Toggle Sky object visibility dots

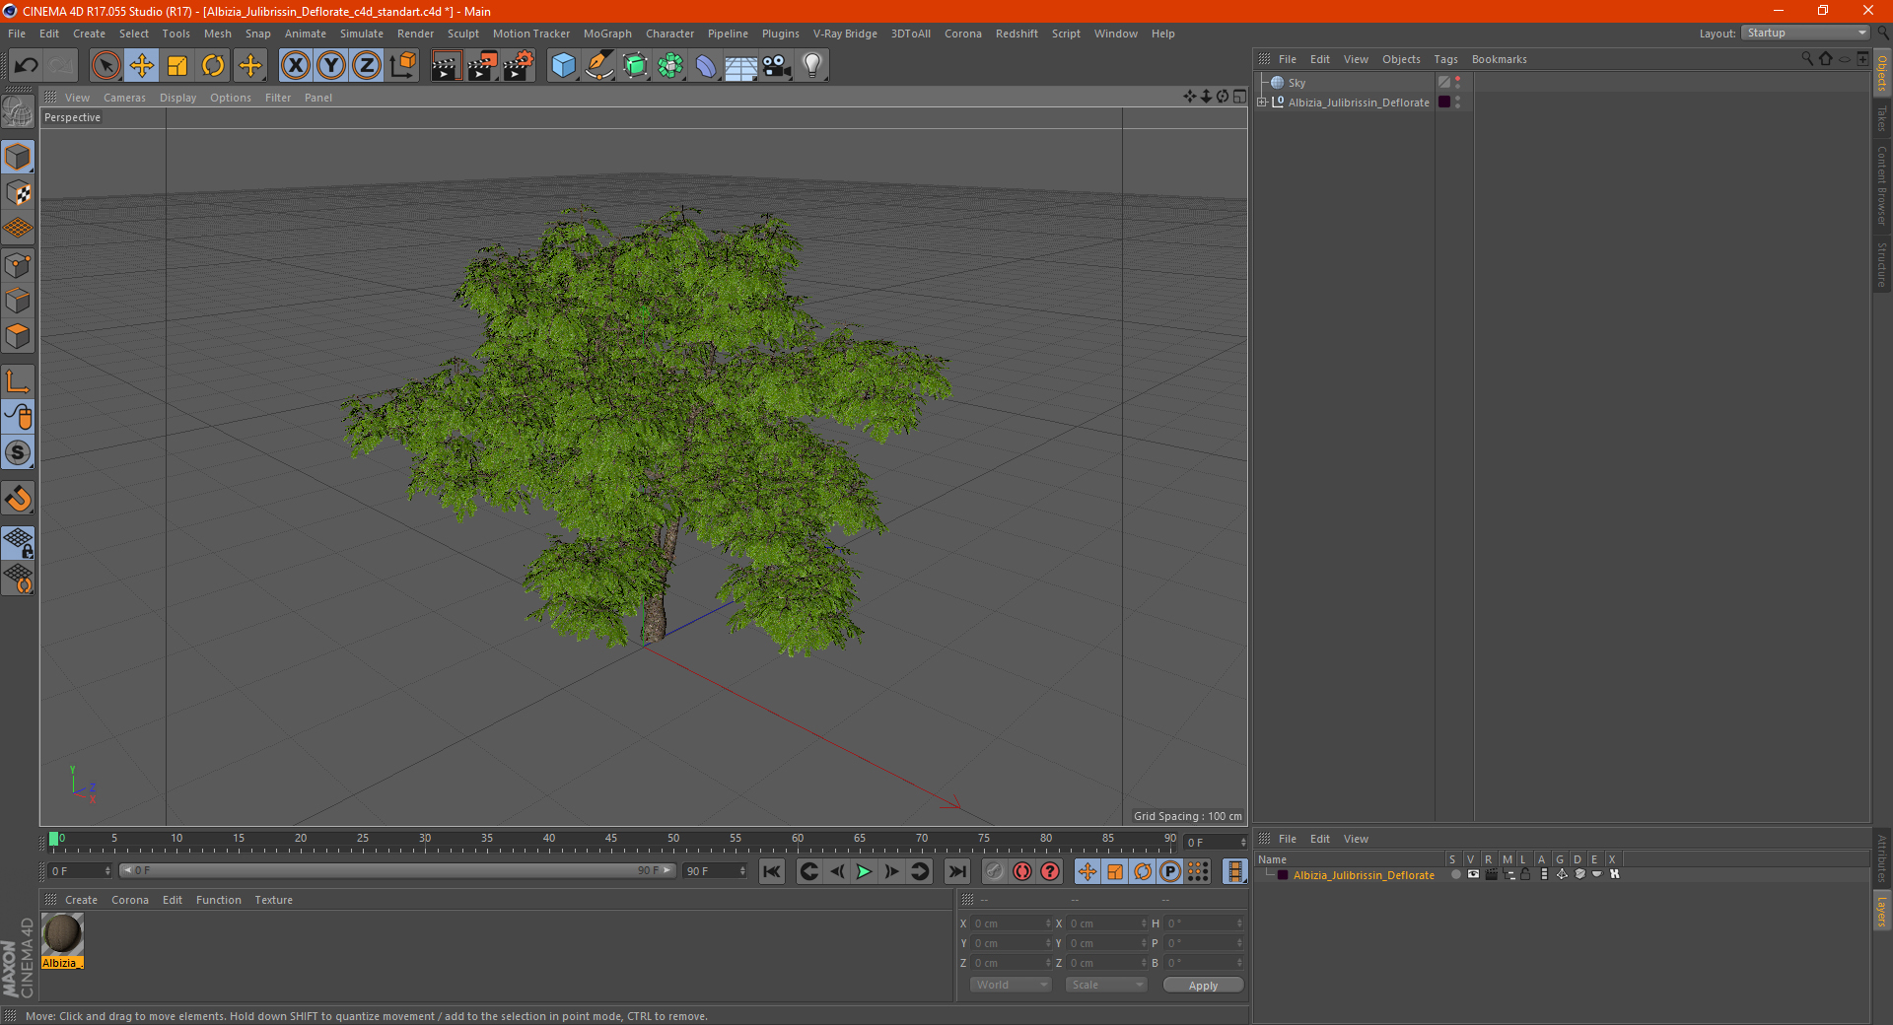(x=1458, y=83)
